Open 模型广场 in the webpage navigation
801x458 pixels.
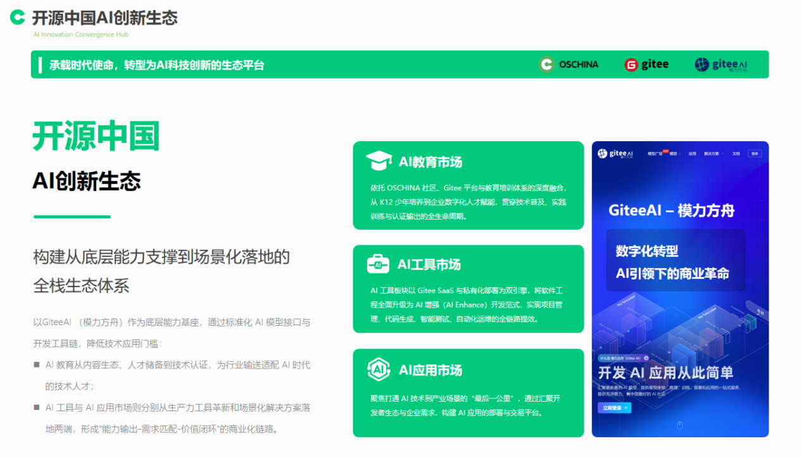coord(655,154)
